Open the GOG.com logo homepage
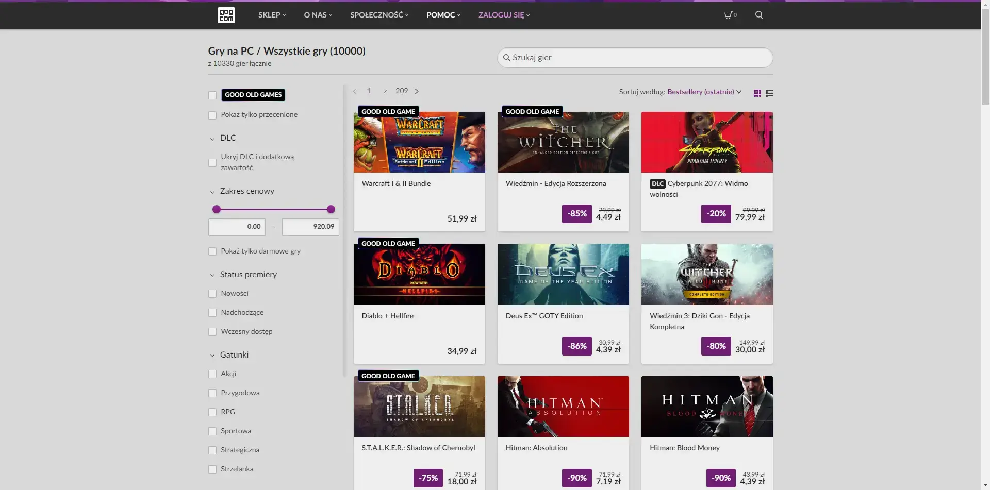Image resolution: width=990 pixels, height=490 pixels. tap(226, 15)
